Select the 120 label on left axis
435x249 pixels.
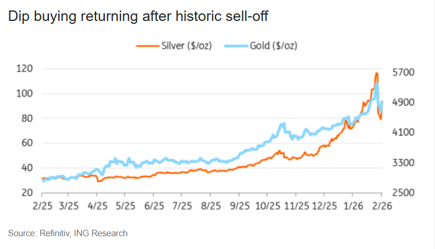(x=24, y=69)
